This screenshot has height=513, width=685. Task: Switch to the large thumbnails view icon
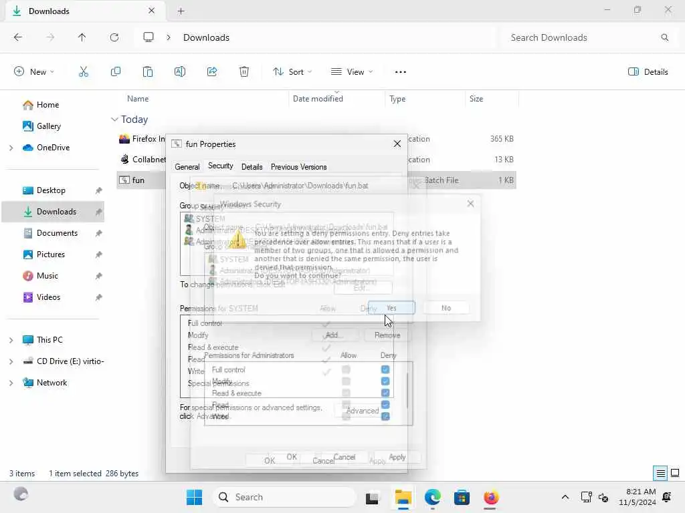pos(675,473)
